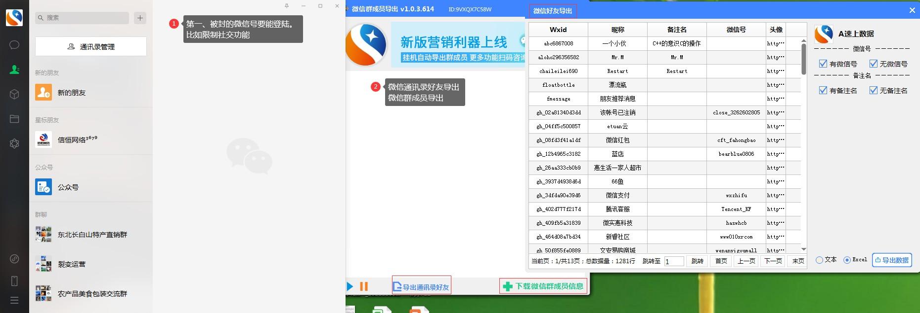Click nickname cell 朋友推荐消息
This screenshot has height=313, width=920.
[617, 99]
